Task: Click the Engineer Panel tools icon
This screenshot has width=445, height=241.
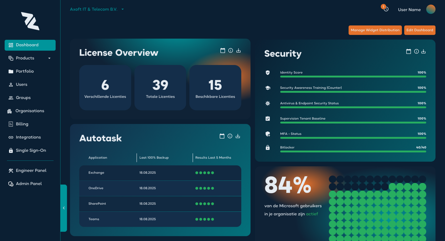Action: click(11, 170)
